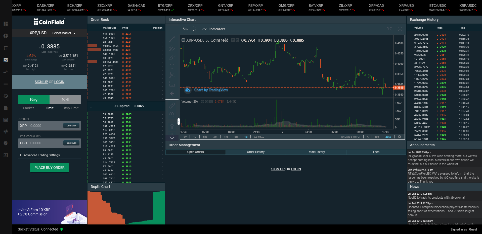Image resolution: width=482 pixels, height=234 pixels.
Task: Click the looping arrows icon in the sidebar
Action: pos(6,48)
